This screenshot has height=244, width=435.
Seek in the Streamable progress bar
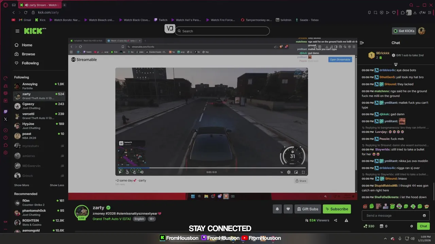tap(211, 168)
